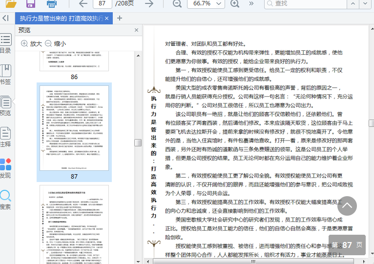Click the print icon
Screen dimensions: 374x264
51,3
